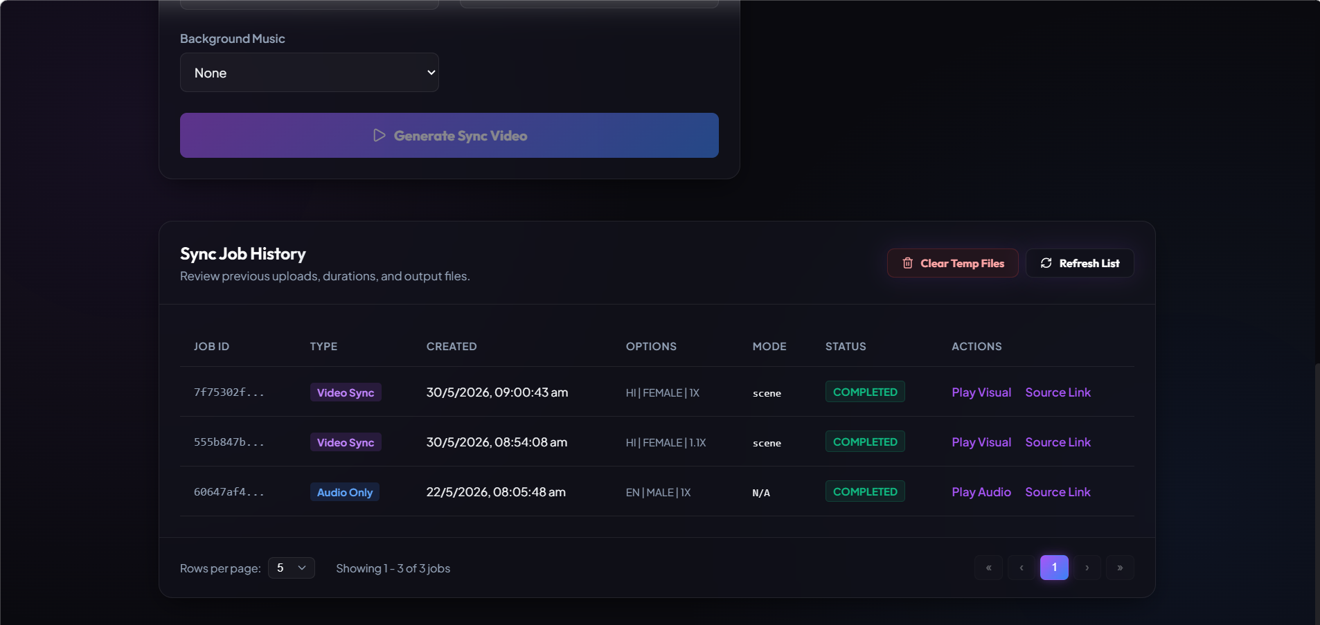Go to the previous page with the left arrow
1320x625 pixels.
pos(1022,568)
